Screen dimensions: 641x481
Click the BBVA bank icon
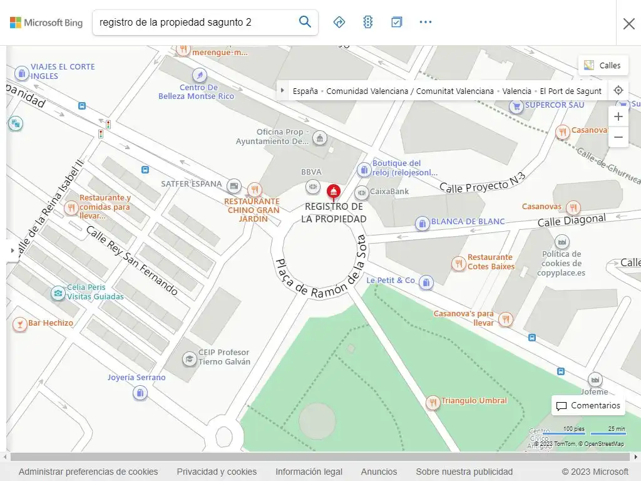[313, 187]
